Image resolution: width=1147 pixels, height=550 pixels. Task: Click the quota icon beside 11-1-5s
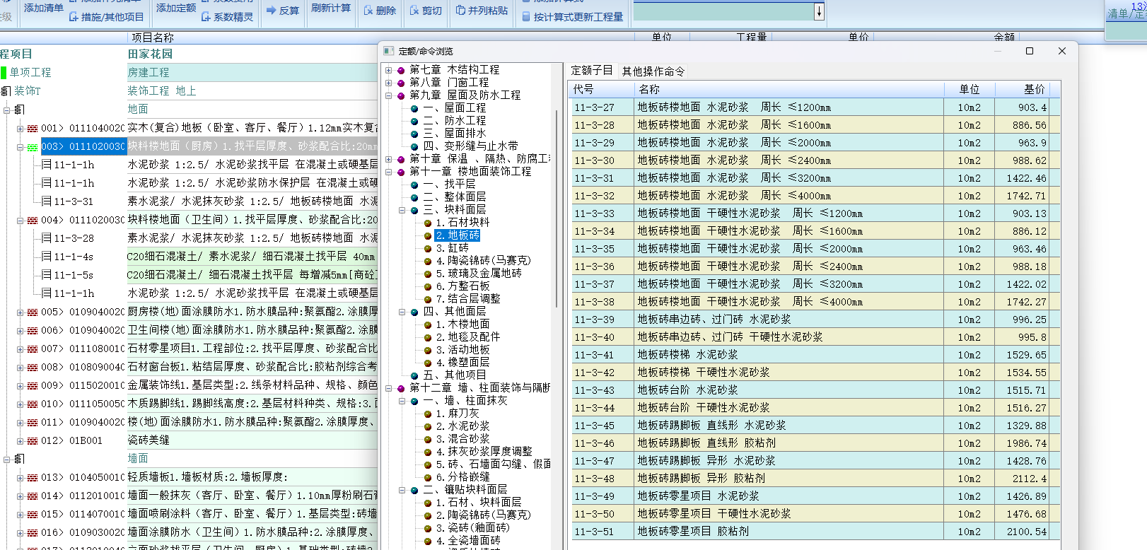[x=47, y=275]
